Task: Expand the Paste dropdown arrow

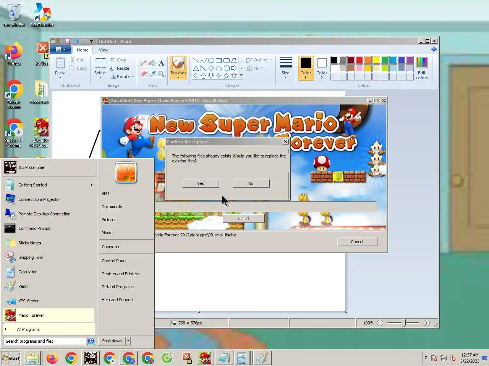Action: click(x=60, y=77)
